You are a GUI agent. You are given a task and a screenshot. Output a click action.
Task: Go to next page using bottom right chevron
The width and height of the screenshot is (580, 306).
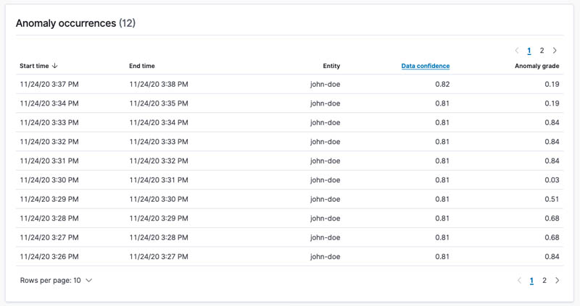point(557,281)
